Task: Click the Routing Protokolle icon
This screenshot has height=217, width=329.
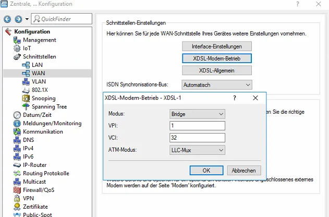Action: coord(17,173)
